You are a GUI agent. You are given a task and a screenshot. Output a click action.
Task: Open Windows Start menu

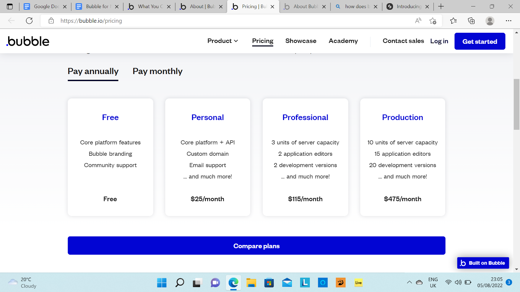(x=162, y=283)
